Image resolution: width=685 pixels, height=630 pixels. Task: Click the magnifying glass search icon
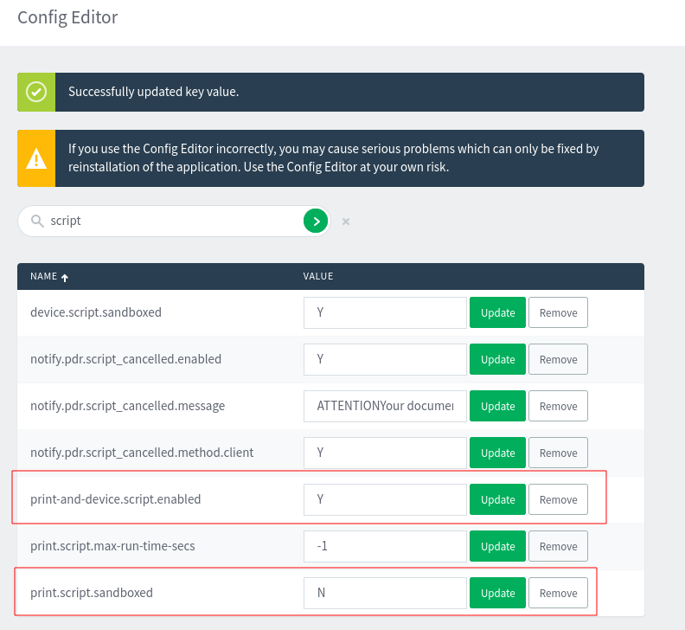click(37, 222)
